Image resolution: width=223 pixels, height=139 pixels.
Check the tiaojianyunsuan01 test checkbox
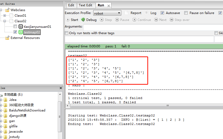pyautogui.click(x=15, y=26)
